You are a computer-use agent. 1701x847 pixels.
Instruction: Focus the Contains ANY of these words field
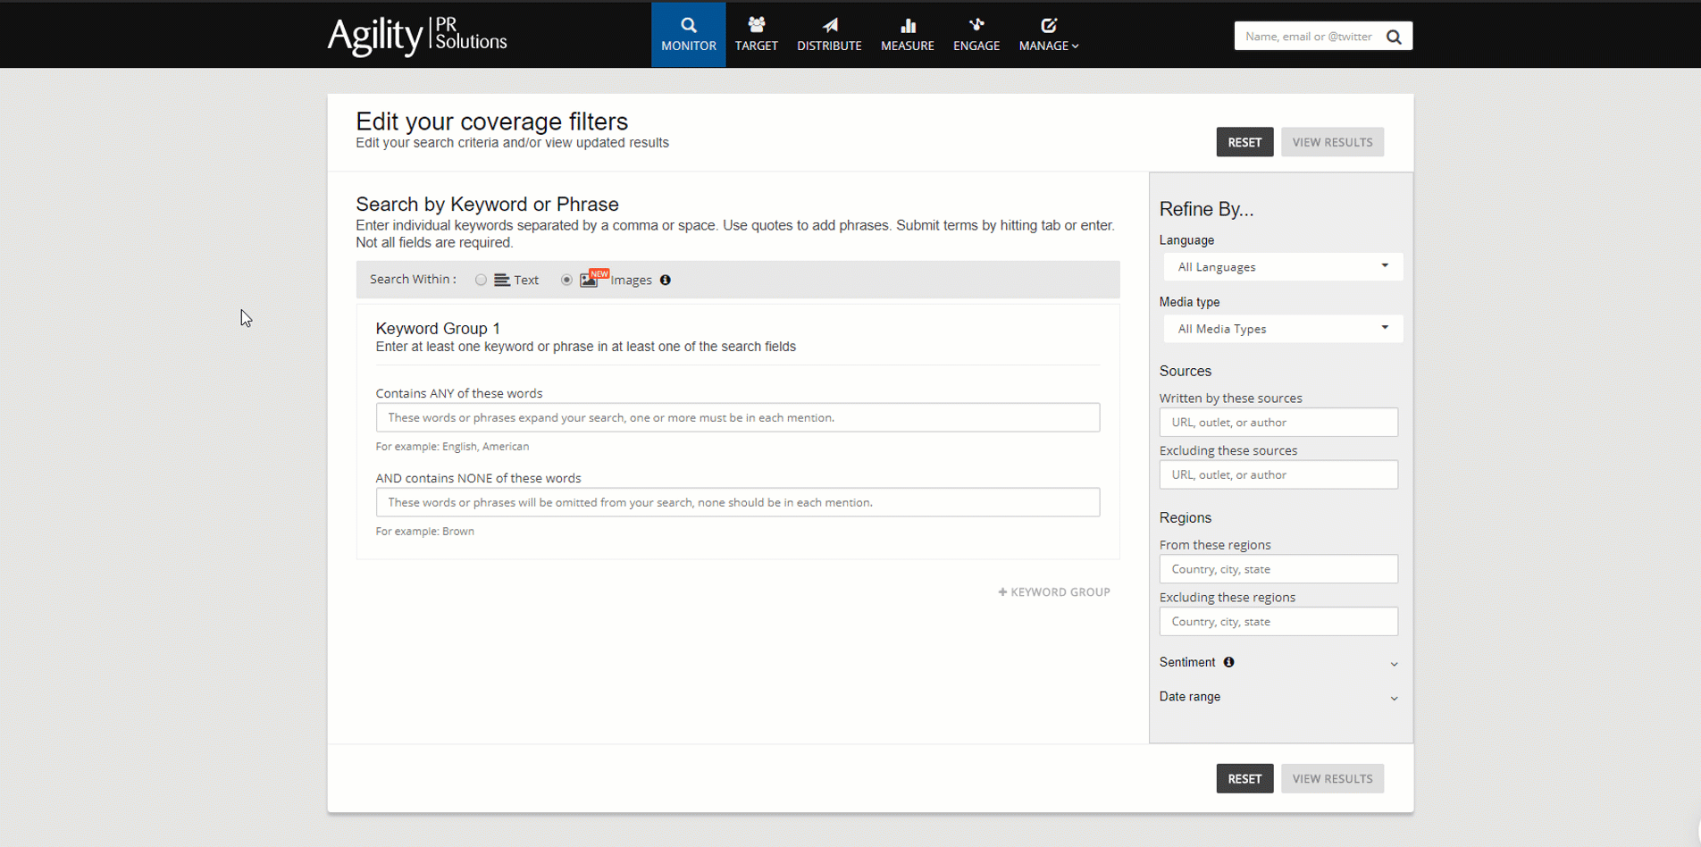point(738,417)
